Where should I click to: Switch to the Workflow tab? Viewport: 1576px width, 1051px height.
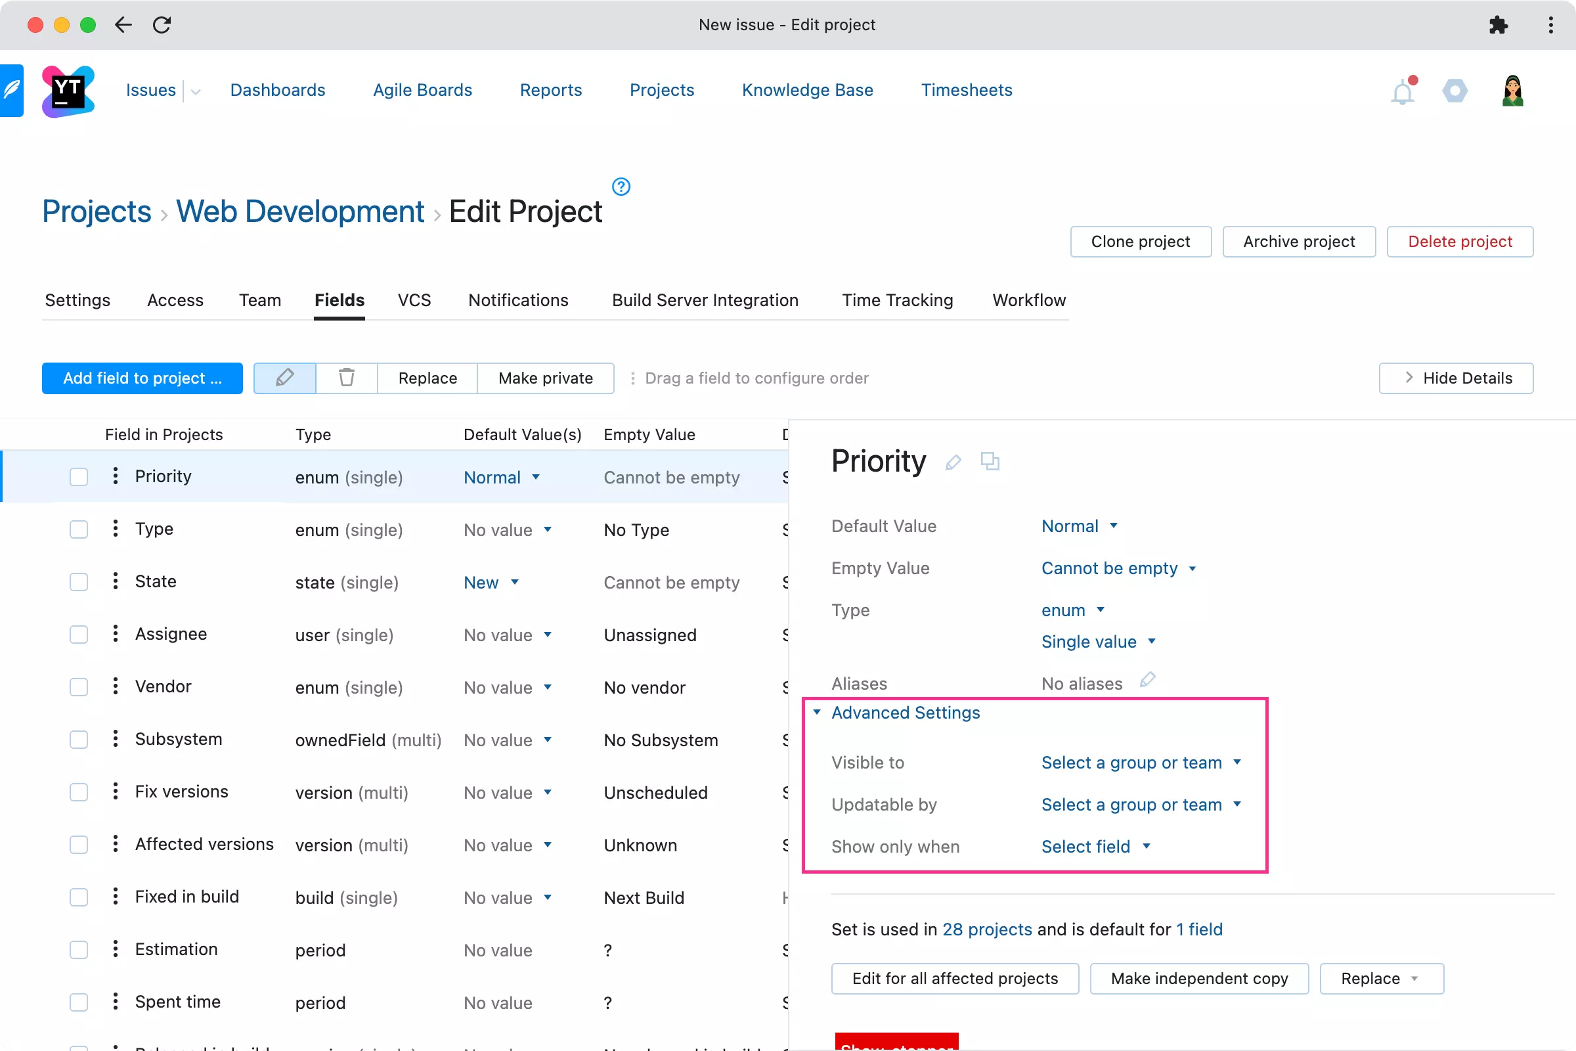click(1028, 300)
